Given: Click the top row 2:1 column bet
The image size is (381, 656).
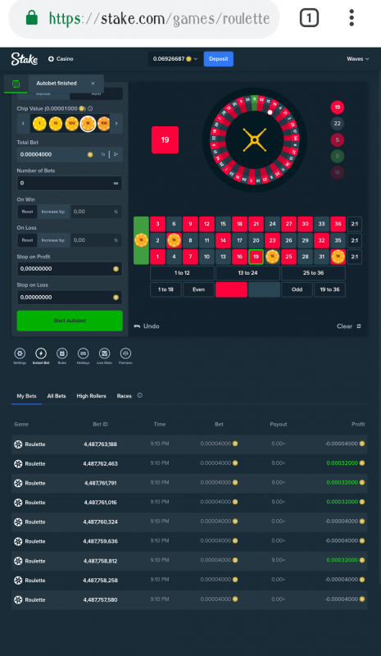Looking at the screenshot, I should 355,224.
